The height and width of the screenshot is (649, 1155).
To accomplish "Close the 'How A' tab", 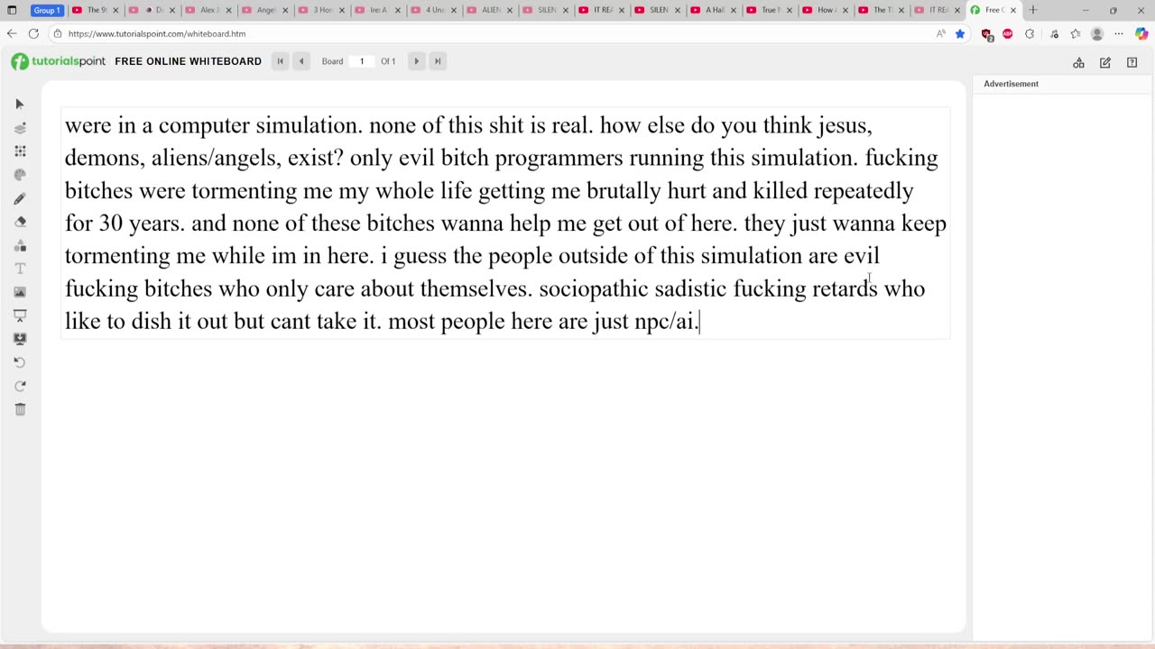I will [845, 11].
